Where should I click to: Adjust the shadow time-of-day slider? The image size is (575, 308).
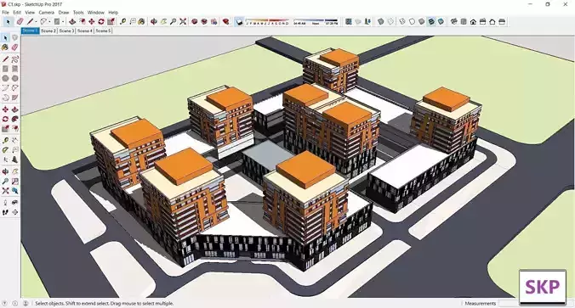pos(316,21)
